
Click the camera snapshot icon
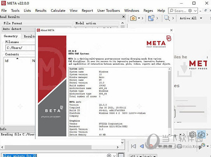tap(133, 18)
